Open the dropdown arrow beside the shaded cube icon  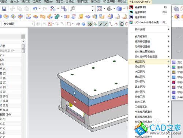[x=124, y=9]
